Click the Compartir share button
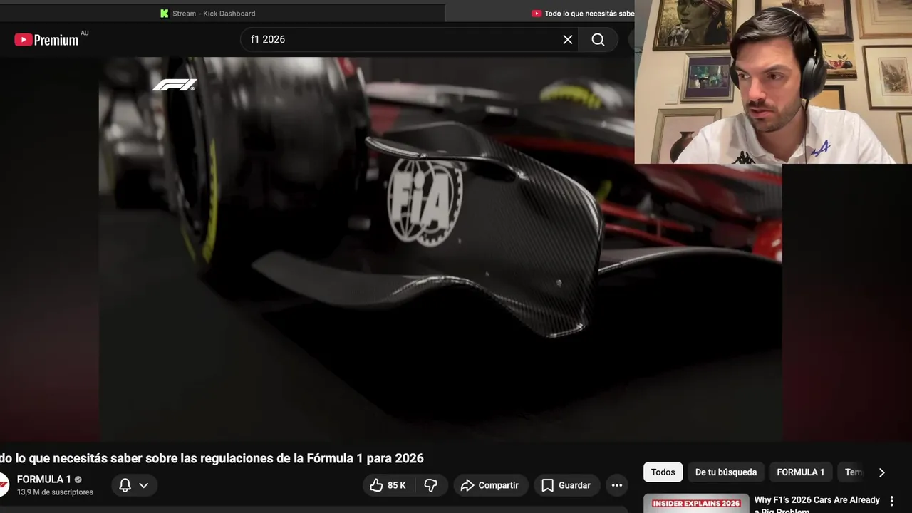 (490, 485)
